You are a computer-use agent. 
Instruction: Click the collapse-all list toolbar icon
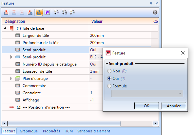(57, 12)
